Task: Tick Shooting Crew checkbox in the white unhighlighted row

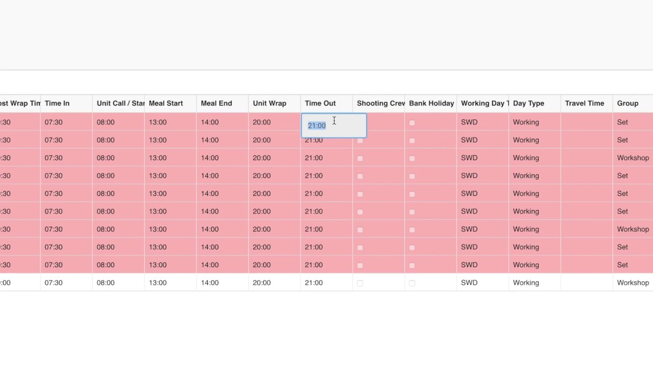Action: 360,283
